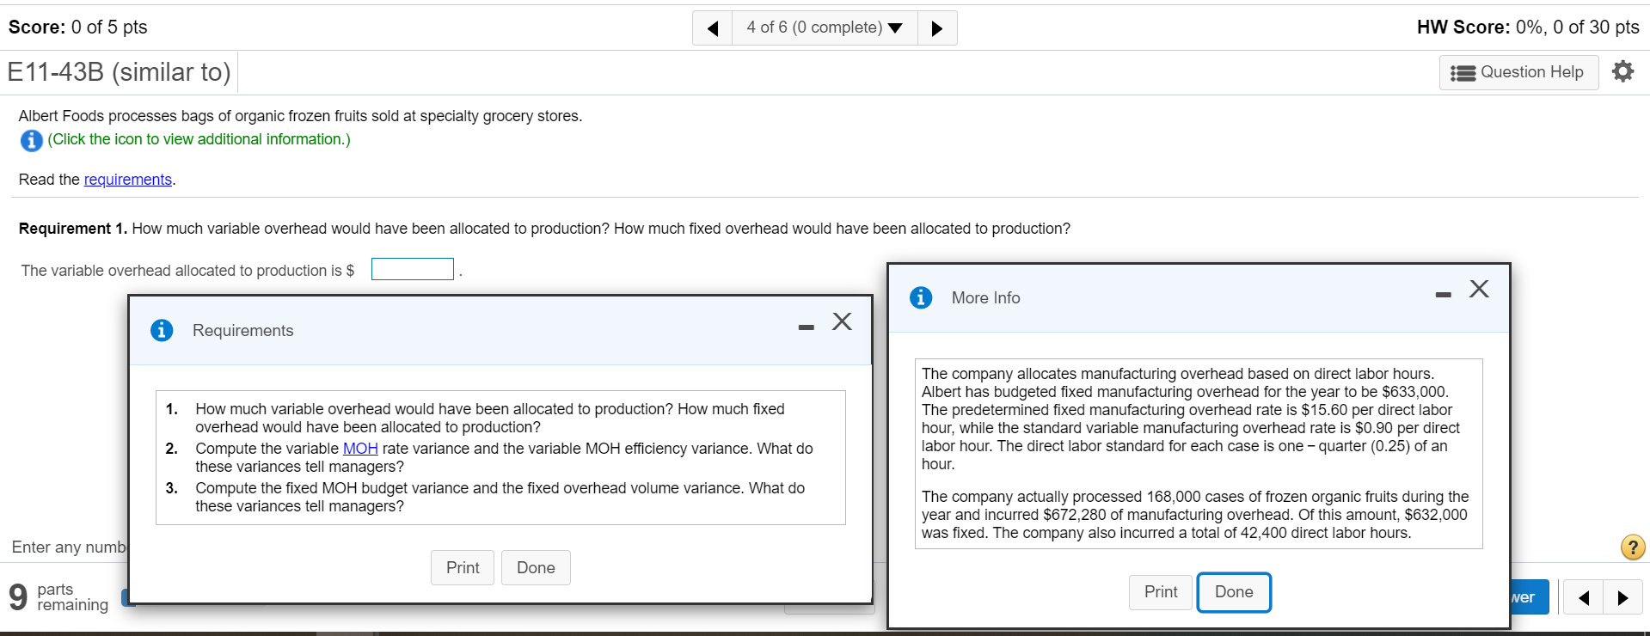The image size is (1650, 636).
Task: Click Done in the More Info dialog
Action: (x=1234, y=592)
